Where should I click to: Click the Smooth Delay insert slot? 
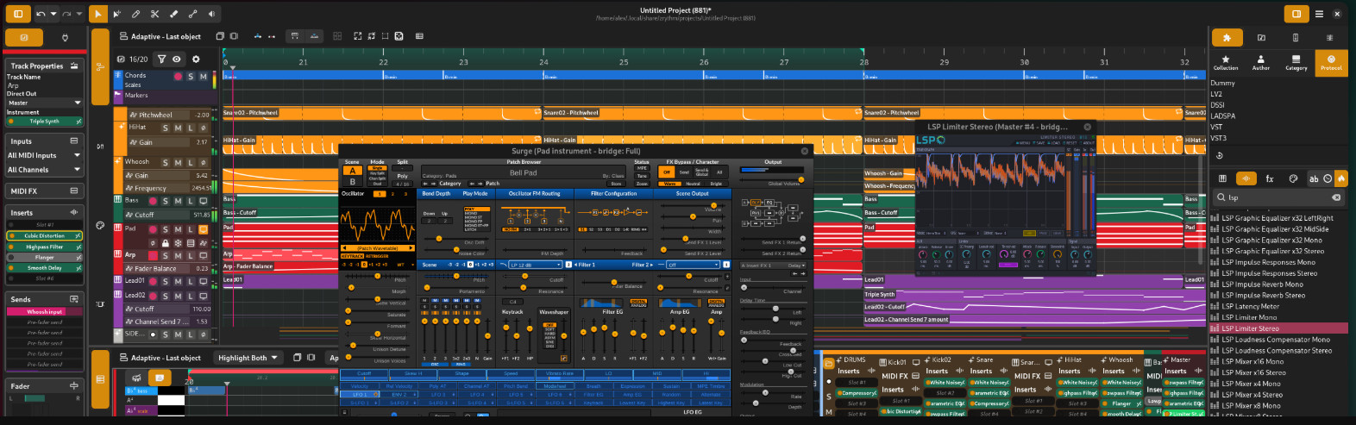coord(44,268)
